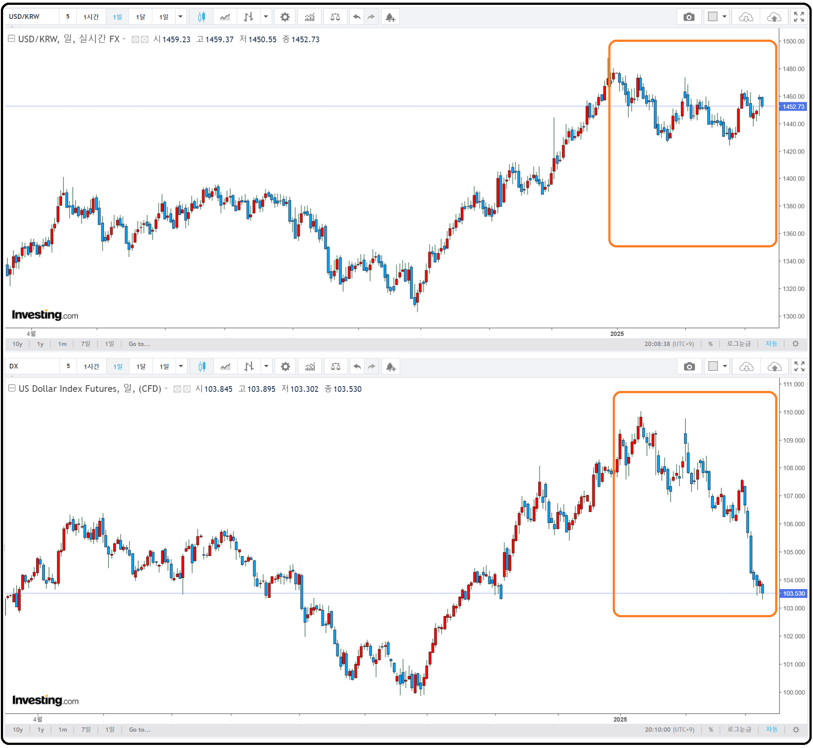
Task: Select 1달 interval on USD/KRW chart
Action: 140,17
